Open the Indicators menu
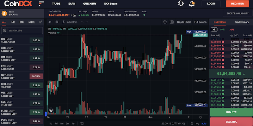Image resolution: width=253 pixels, height=126 pixels. pos(70,22)
